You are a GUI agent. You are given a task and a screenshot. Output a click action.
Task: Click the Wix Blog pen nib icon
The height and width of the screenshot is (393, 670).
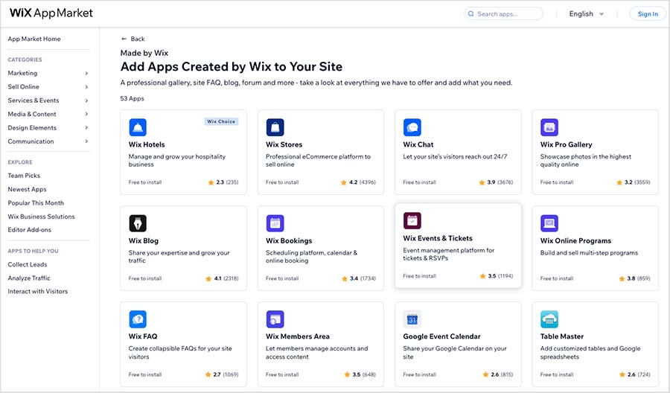pos(138,223)
